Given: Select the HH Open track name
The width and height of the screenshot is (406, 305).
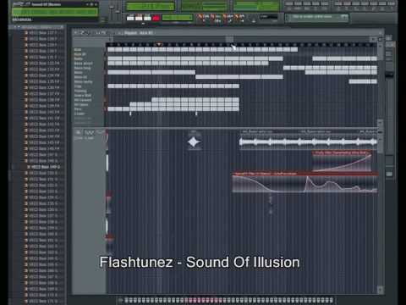Looking at the screenshot, I should click(81, 105).
